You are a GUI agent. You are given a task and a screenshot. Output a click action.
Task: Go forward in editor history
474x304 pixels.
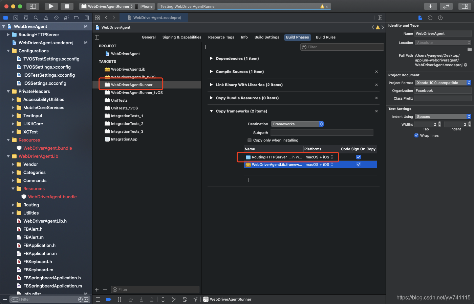[x=114, y=18]
